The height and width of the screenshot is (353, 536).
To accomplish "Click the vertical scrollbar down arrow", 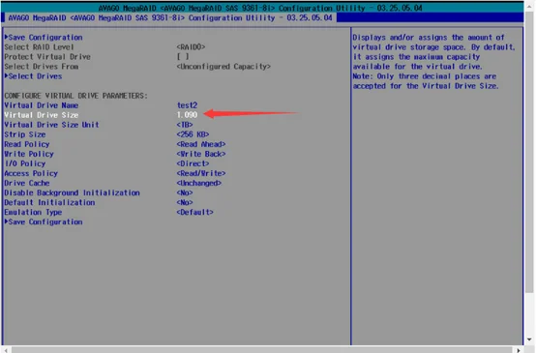I will coord(529,339).
